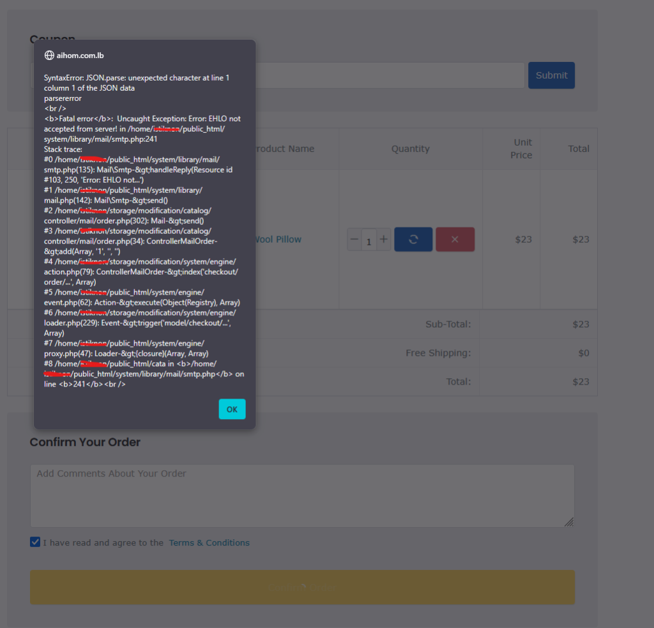Click into the coupon code input field
Viewport: 654px width, 628px height.
click(x=390, y=75)
